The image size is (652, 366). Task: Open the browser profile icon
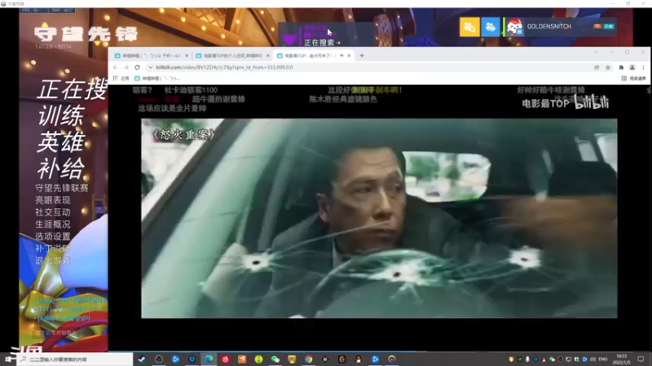[x=632, y=68]
